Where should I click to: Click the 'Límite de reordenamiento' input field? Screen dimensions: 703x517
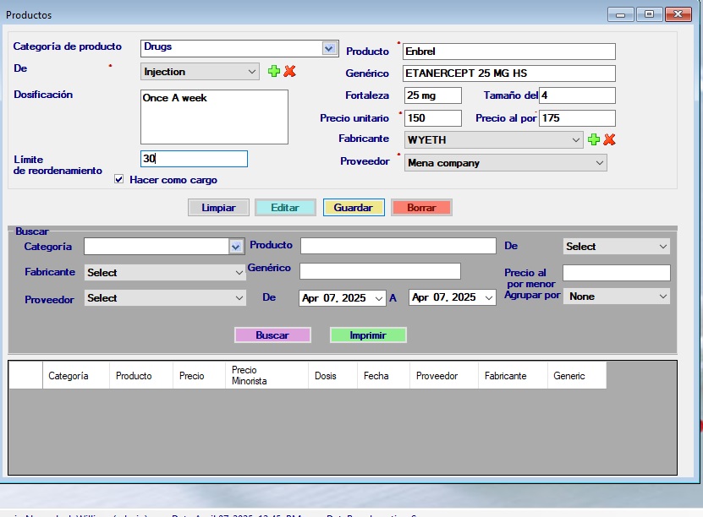tap(194, 159)
